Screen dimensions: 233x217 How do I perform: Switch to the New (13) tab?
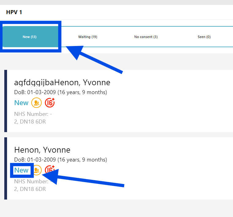click(x=30, y=37)
